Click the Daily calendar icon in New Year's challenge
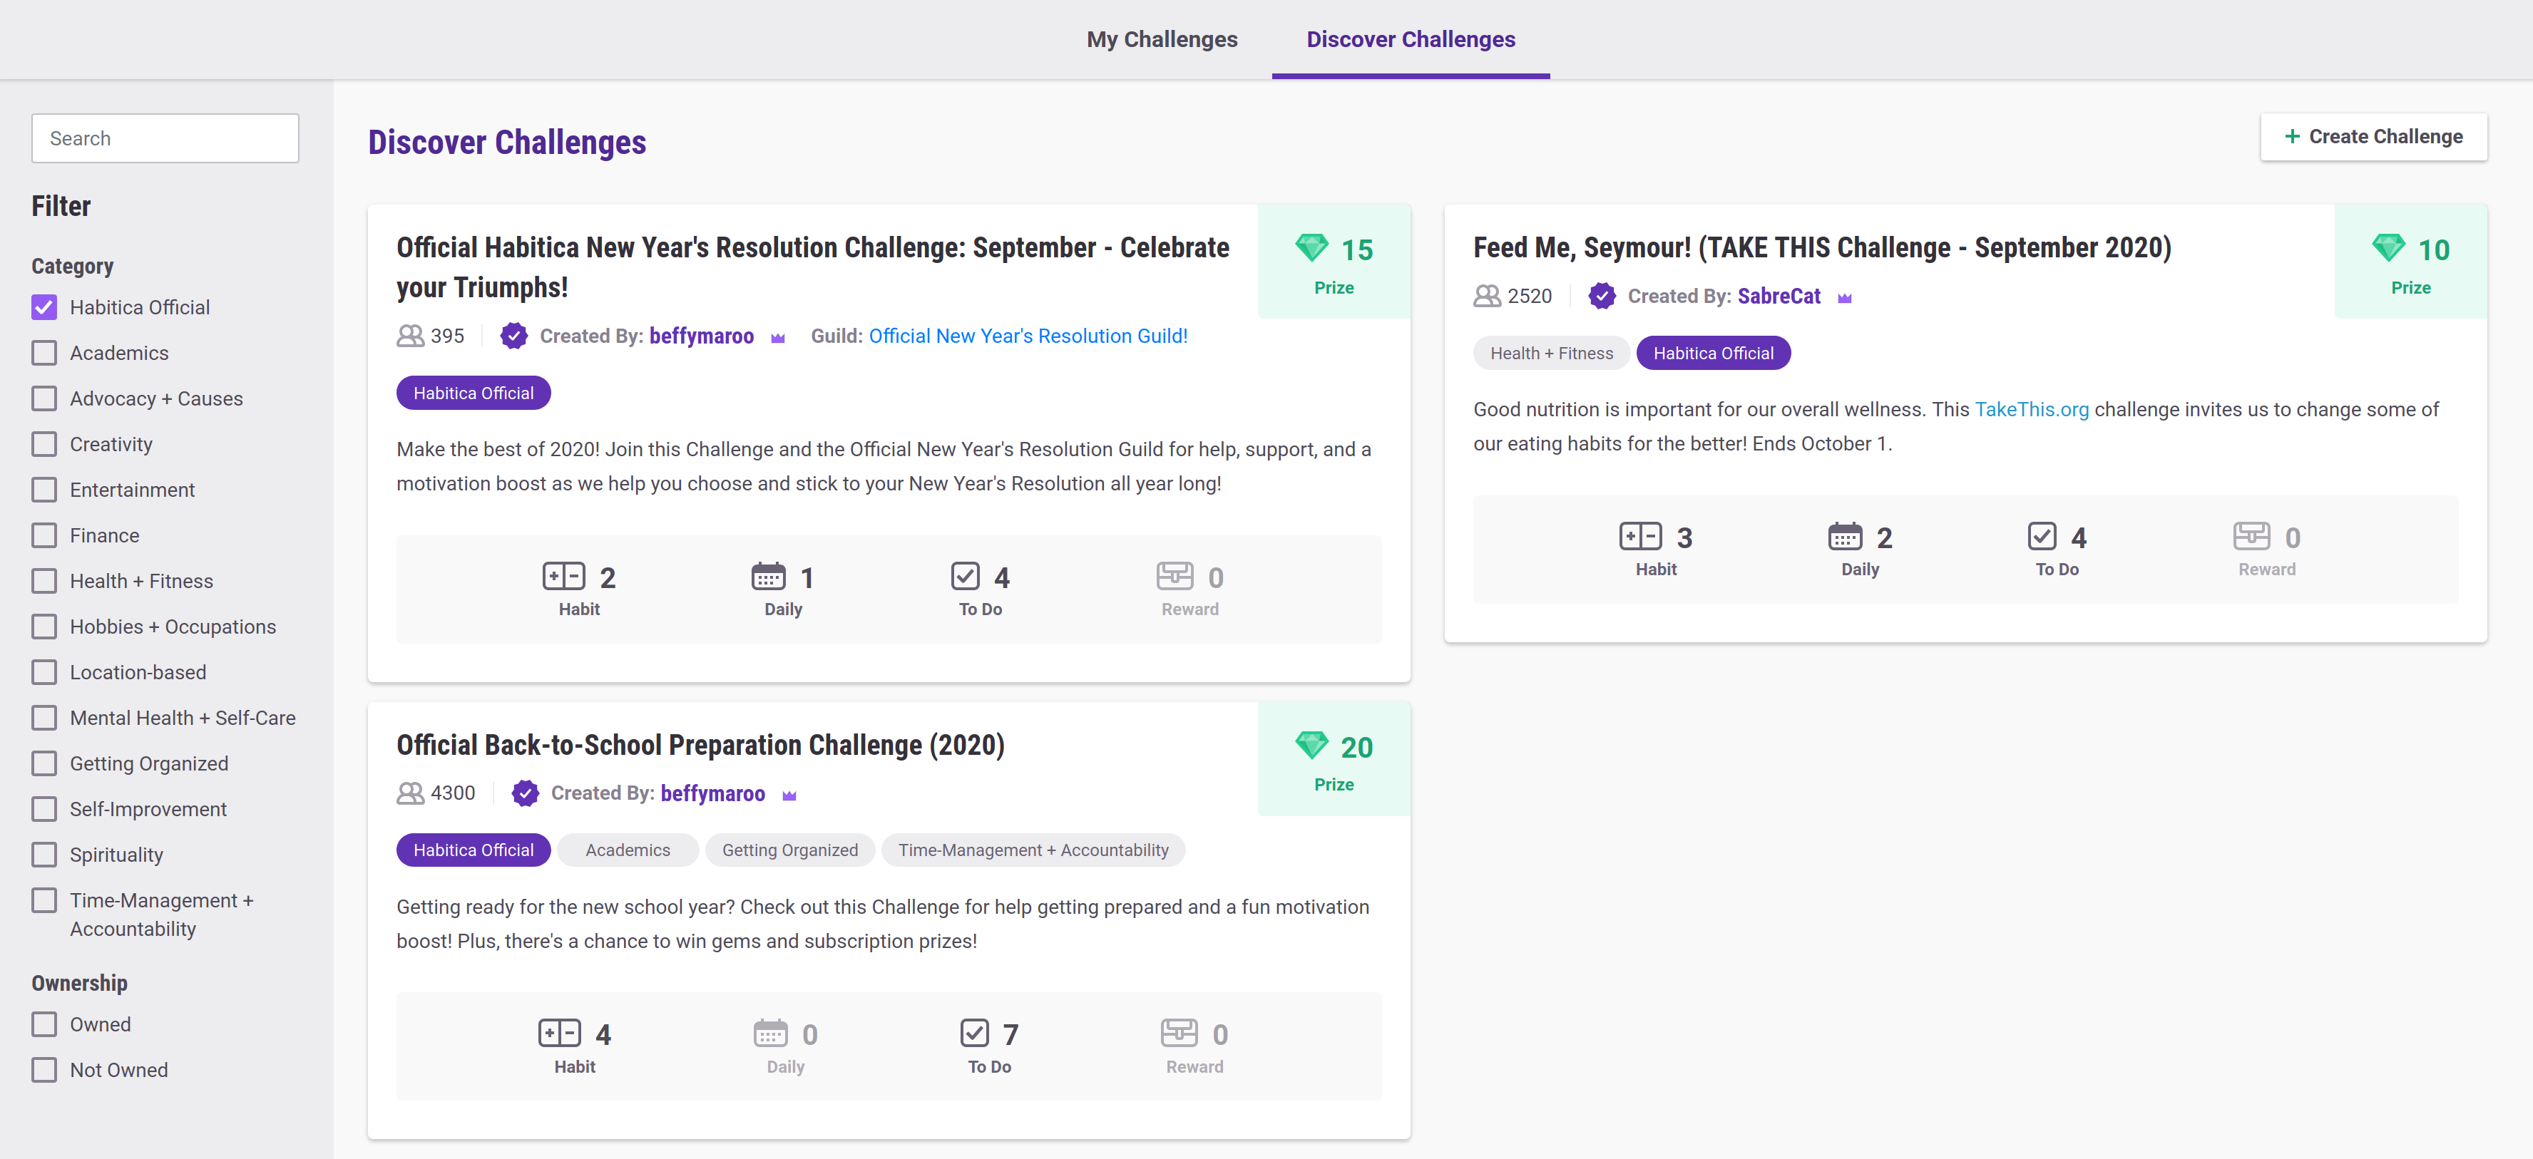This screenshot has width=2533, height=1159. 768,576
